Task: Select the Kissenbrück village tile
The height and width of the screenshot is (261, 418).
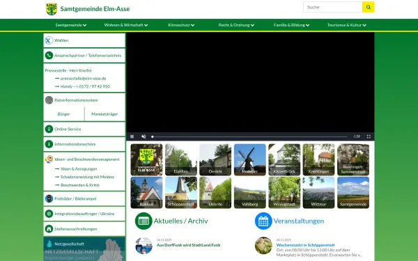Action: click(284, 159)
